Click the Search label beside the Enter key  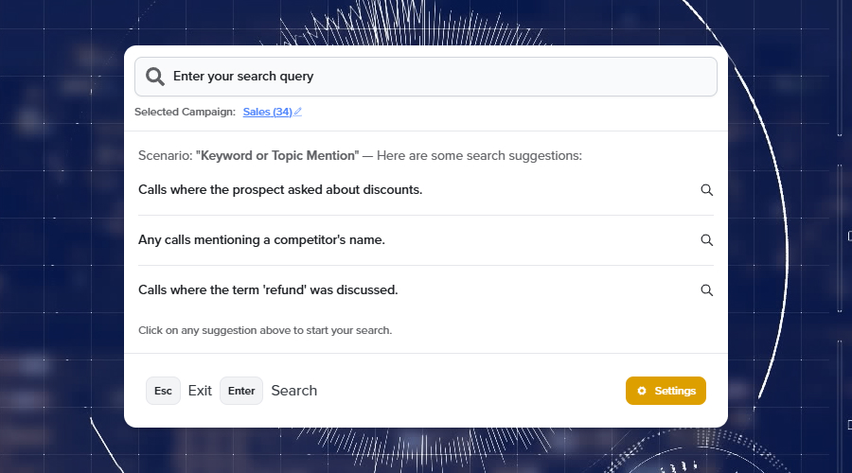[x=293, y=391]
